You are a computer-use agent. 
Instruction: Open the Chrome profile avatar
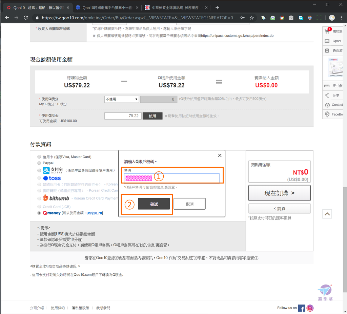point(332,18)
